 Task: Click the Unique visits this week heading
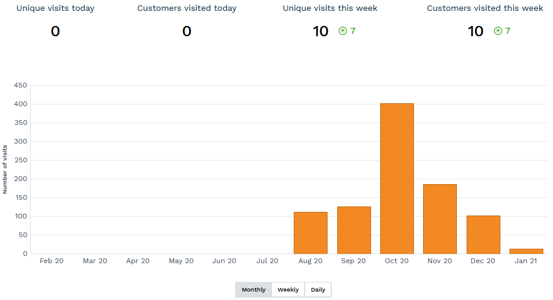(x=330, y=8)
